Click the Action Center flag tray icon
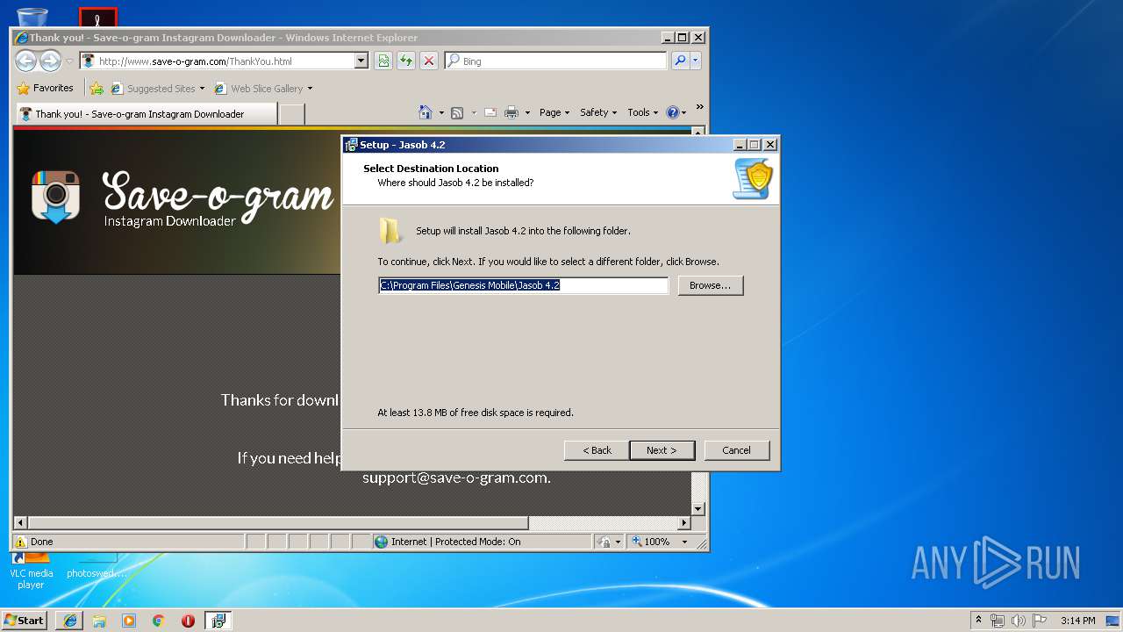 [1040, 621]
